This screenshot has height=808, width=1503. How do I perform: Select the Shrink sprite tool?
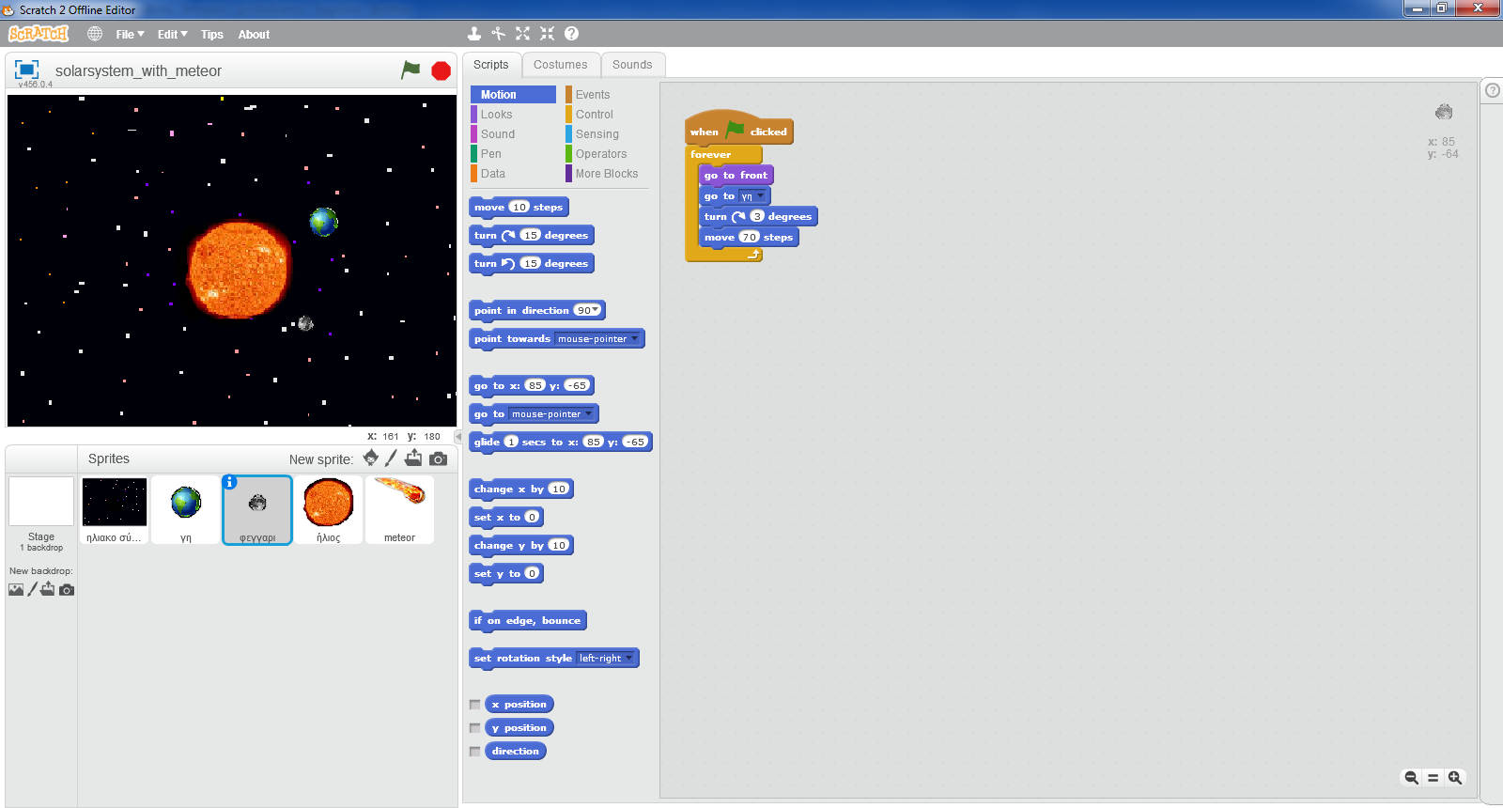point(547,34)
